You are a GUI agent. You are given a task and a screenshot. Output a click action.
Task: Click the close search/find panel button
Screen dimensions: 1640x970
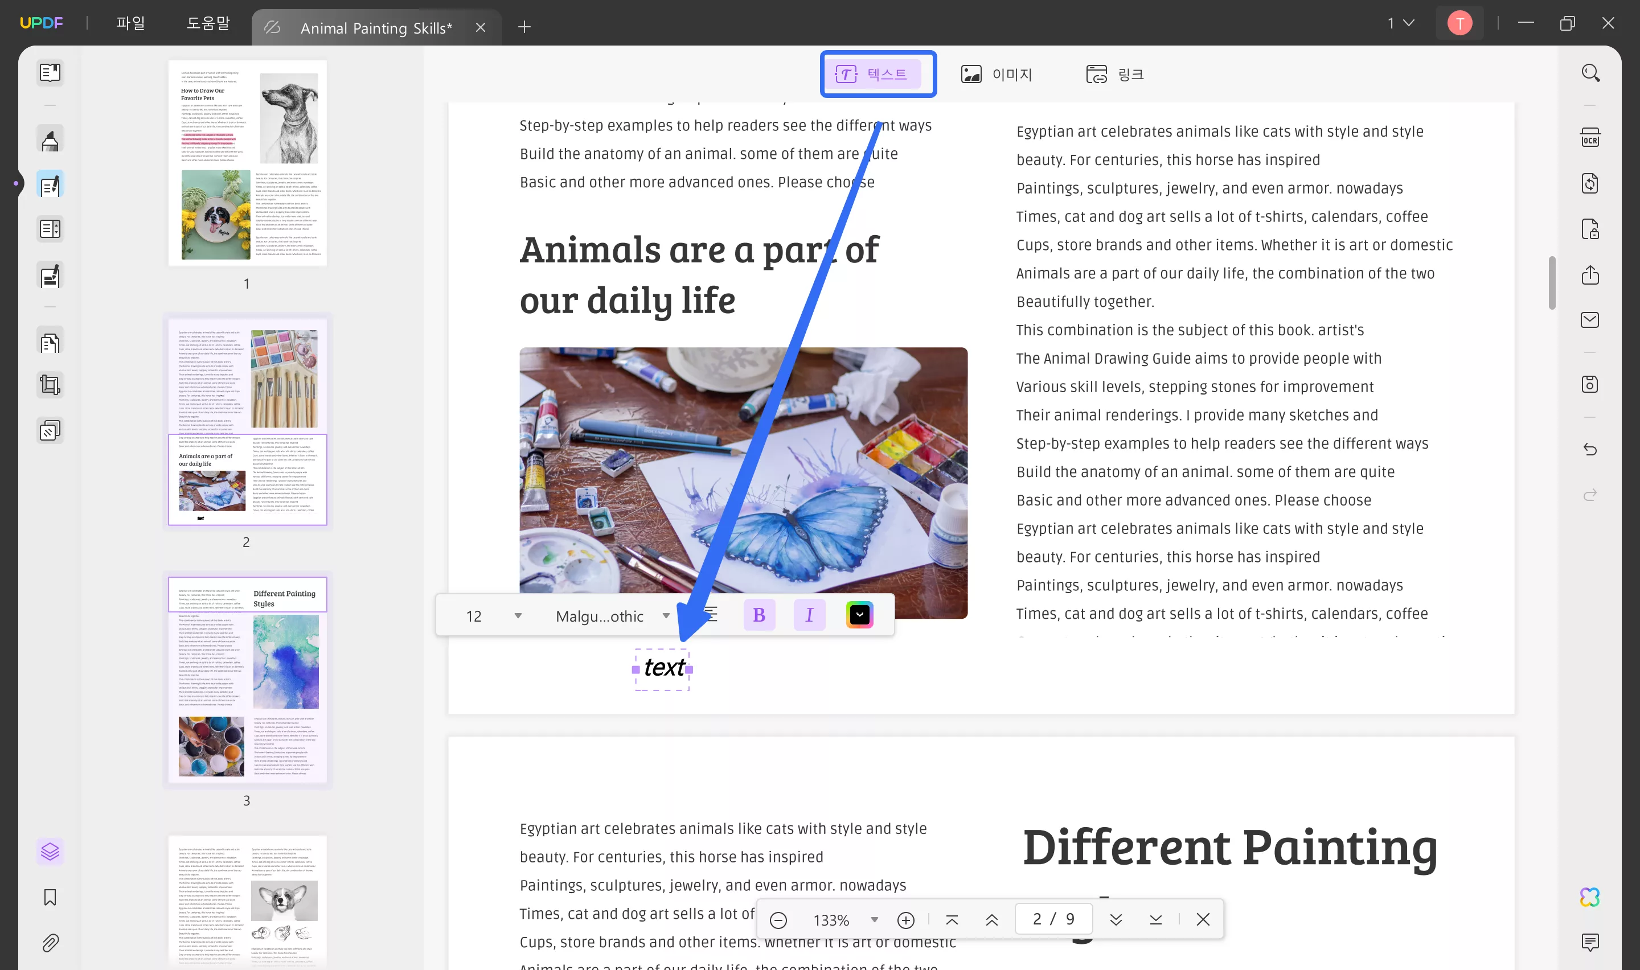tap(1203, 918)
